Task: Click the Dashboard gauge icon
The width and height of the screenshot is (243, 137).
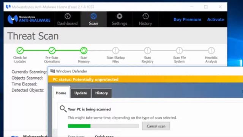Action: tap(68, 16)
